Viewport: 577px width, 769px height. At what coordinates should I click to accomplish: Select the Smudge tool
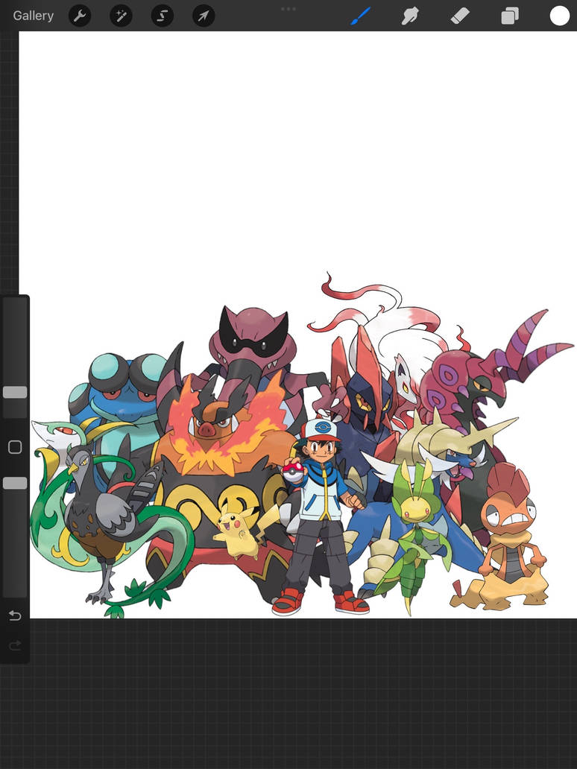point(410,16)
